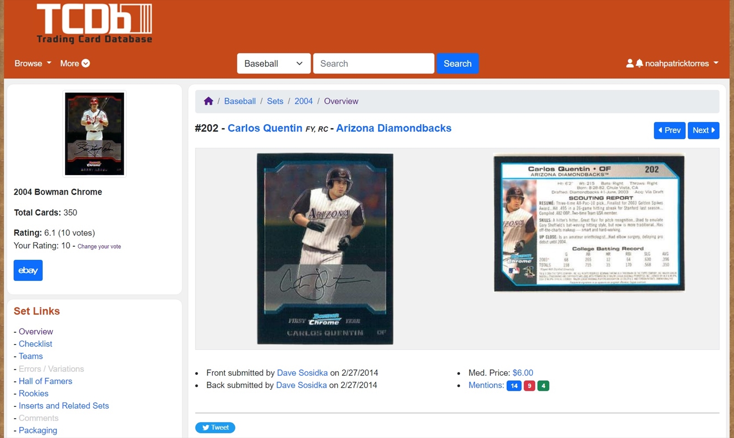This screenshot has width=734, height=438.
Task: Open the Hall of Famers set link
Action: pyautogui.click(x=45, y=381)
